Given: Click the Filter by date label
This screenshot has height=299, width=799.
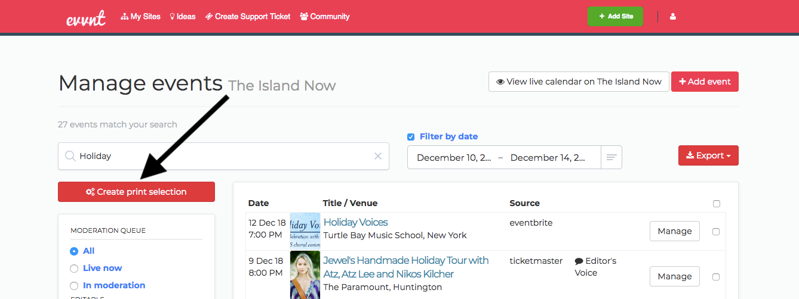Looking at the screenshot, I should coord(449,136).
